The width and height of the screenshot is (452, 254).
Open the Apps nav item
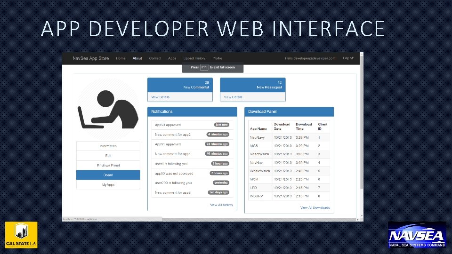coord(172,58)
